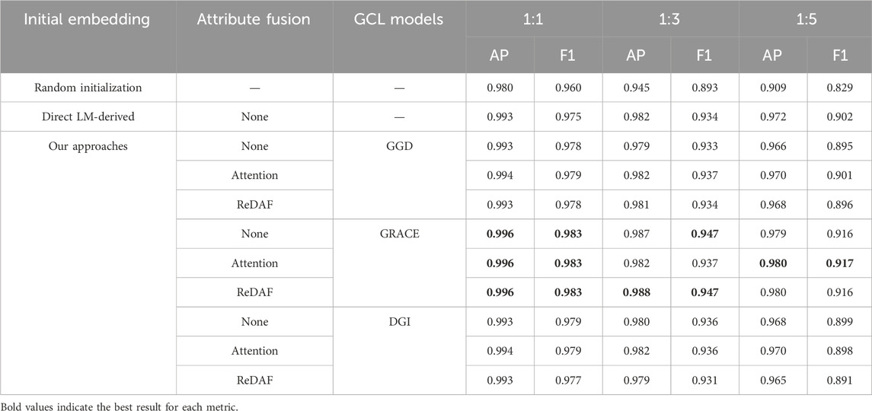Click the Our approaches row label
872x411 pixels.
[x=88, y=146]
